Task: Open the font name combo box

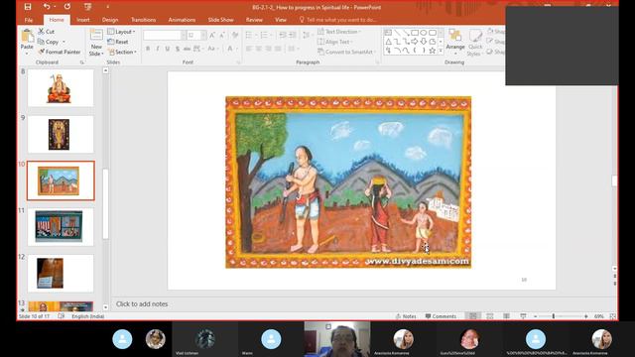Action: 165,36
